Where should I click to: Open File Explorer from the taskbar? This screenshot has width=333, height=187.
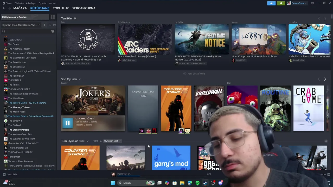[x=182, y=183]
